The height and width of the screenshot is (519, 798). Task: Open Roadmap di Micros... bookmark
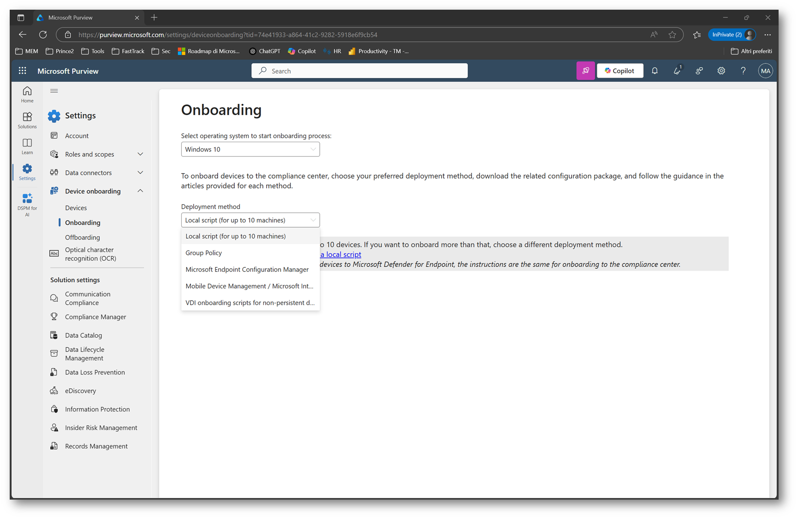click(x=209, y=51)
